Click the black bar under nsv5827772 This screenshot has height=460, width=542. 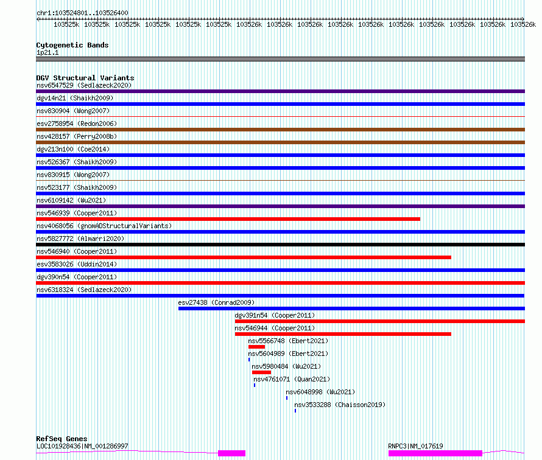[280, 245]
